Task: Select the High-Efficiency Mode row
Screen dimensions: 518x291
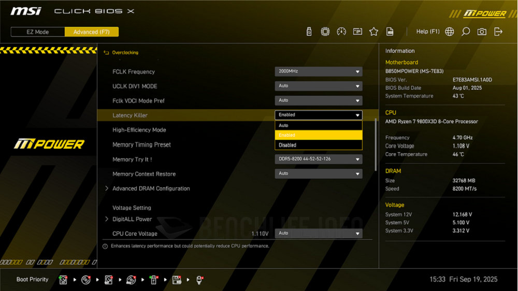Action: (139, 130)
